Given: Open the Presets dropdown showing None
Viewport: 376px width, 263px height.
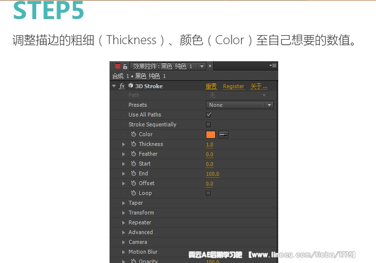Looking at the screenshot, I should 240,105.
